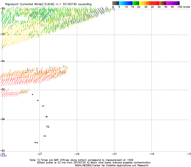This screenshot has height=167, width=191.
Task: Click the '-58' latitude axis label
Action: (x=2, y=119)
